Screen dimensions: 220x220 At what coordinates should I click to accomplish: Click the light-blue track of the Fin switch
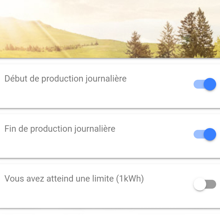pos(199,134)
